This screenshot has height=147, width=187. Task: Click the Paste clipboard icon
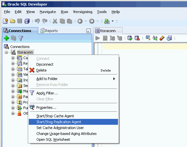[70, 21]
